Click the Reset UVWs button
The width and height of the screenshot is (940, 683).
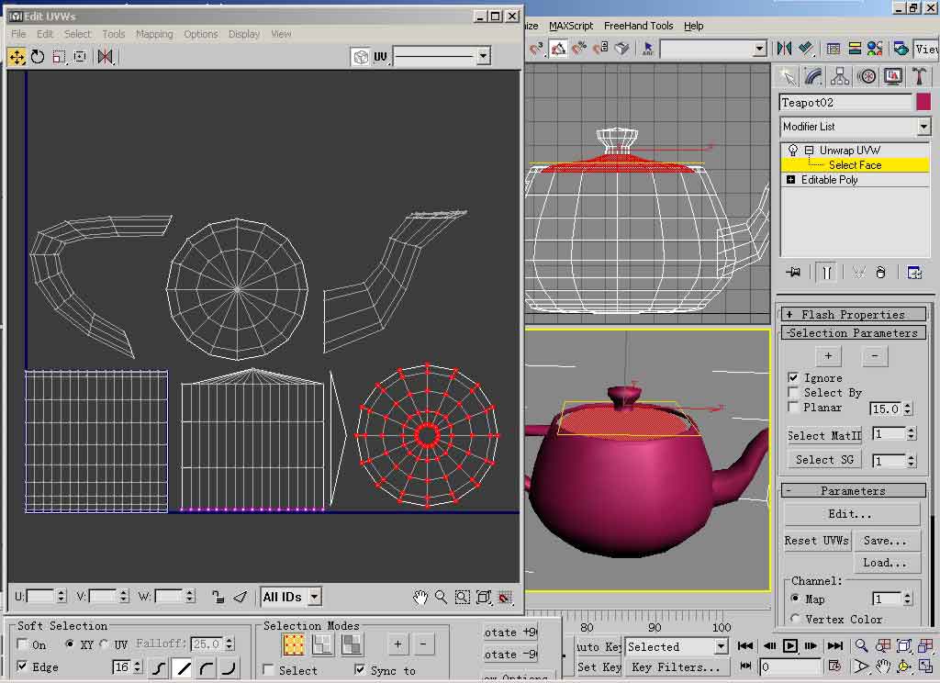point(817,541)
